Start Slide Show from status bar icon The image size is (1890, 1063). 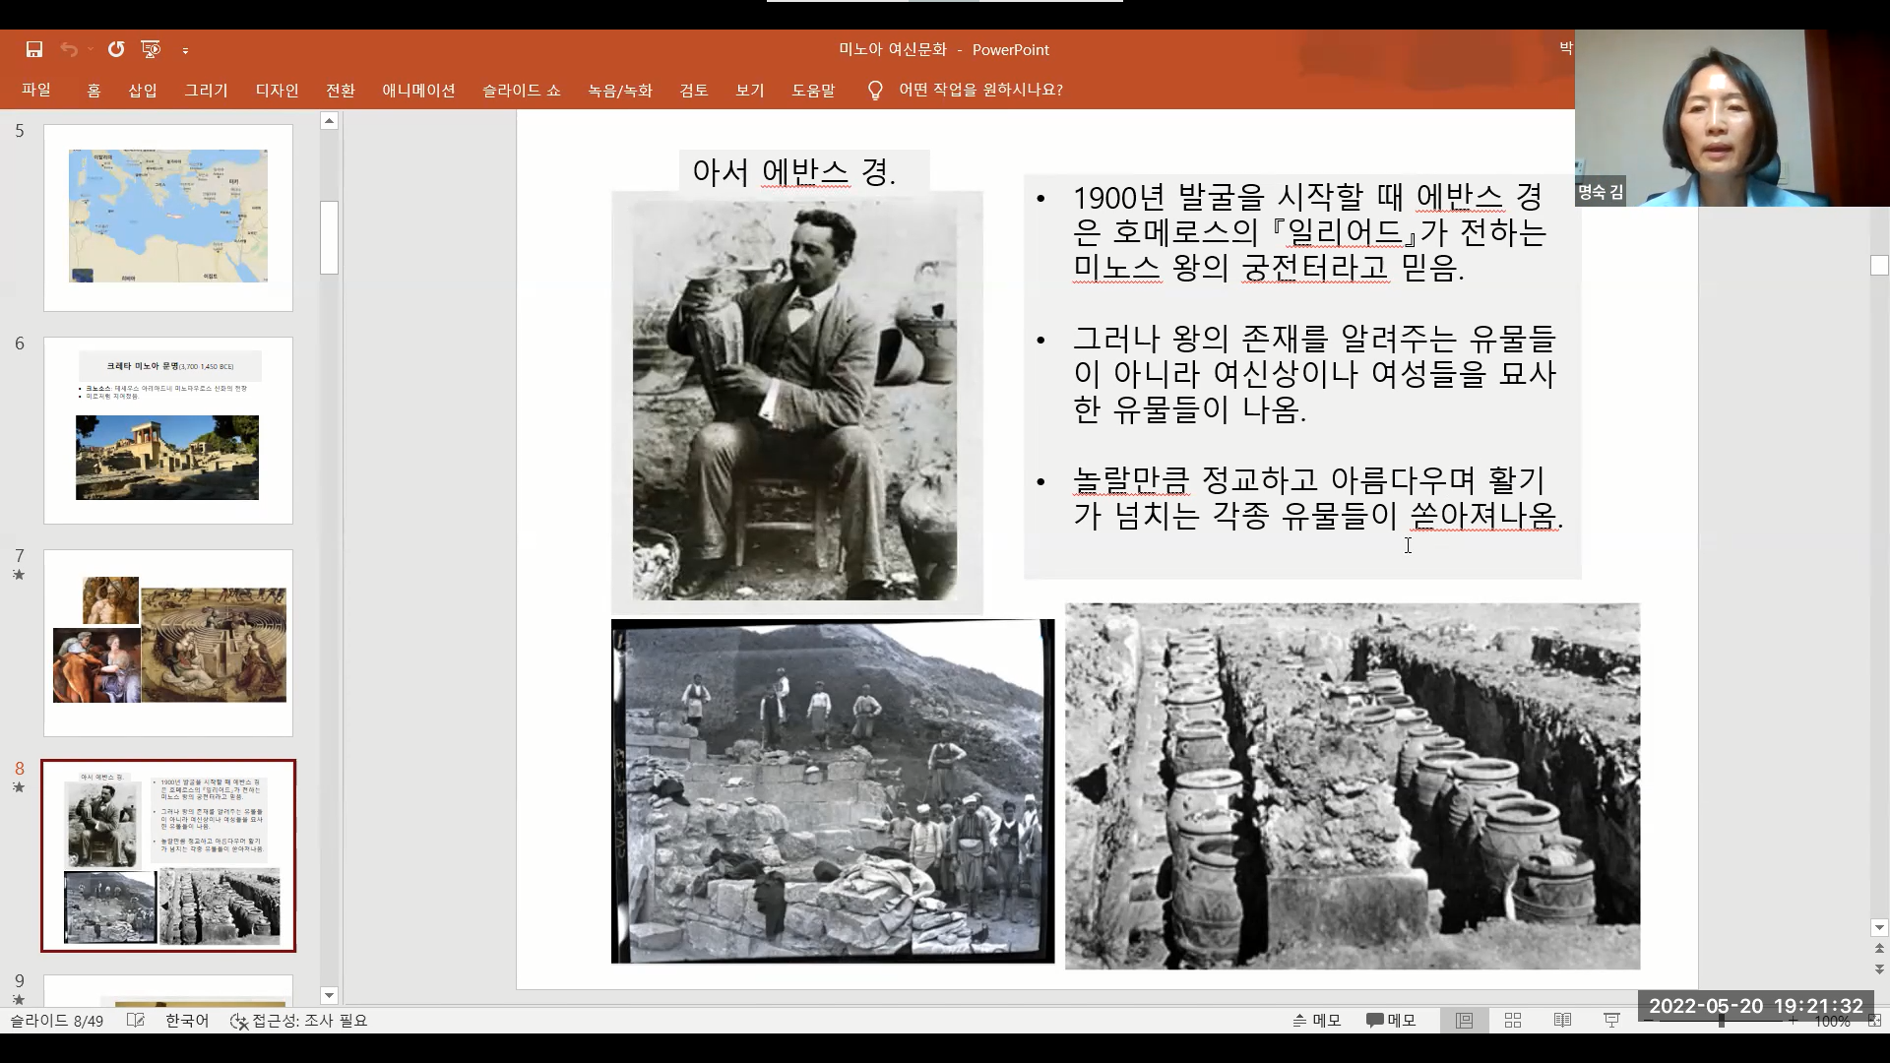tap(1611, 1021)
